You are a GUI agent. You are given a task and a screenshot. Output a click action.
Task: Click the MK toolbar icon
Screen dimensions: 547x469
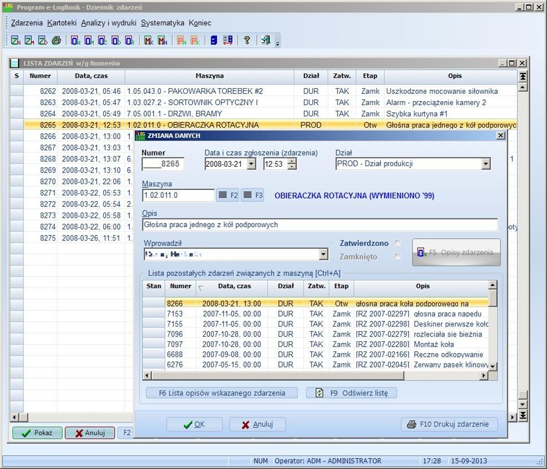149,41
